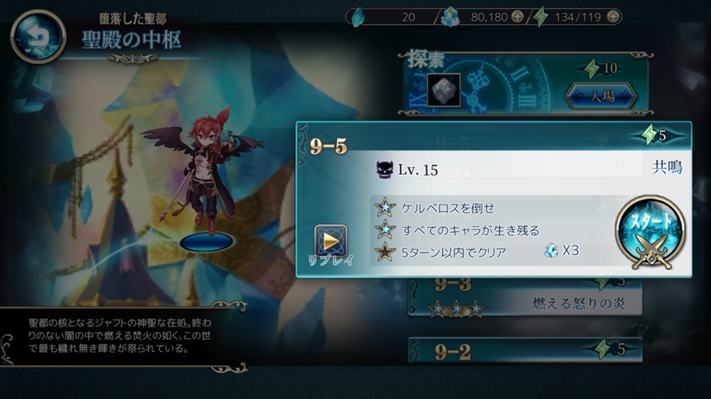Tap the crystal cluster icon beside 80,180
The width and height of the screenshot is (711, 399).
coord(450,17)
